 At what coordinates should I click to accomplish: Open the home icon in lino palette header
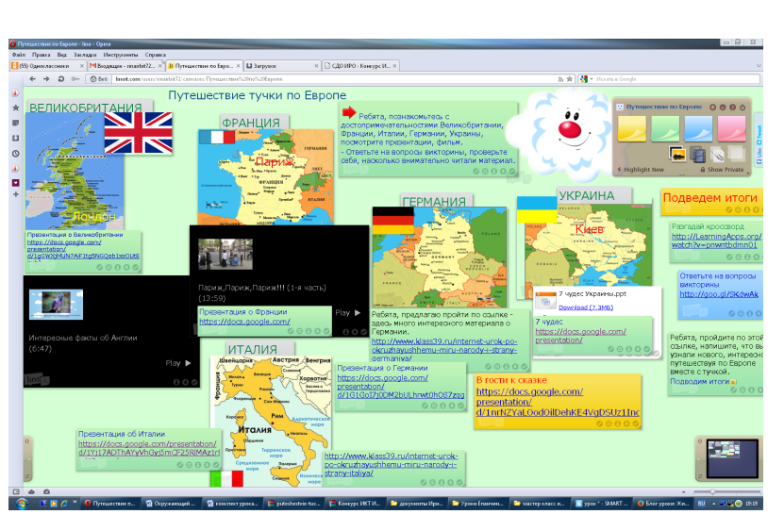(713, 107)
